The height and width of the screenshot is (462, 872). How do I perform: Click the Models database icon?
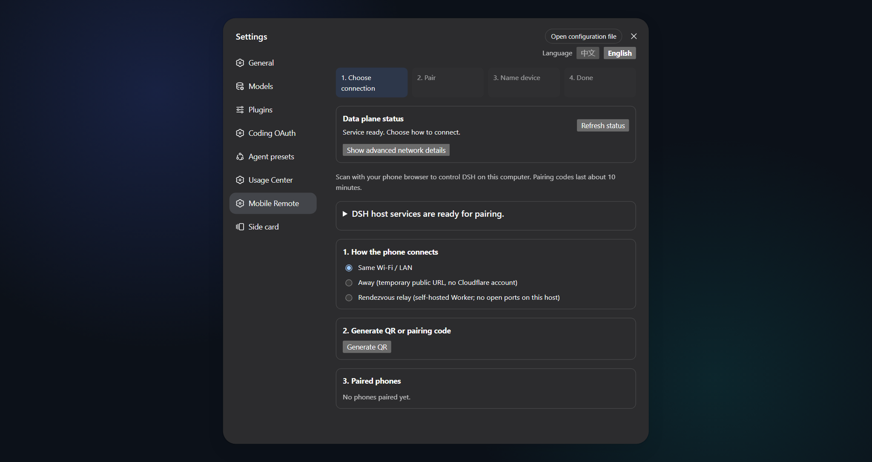tap(240, 86)
